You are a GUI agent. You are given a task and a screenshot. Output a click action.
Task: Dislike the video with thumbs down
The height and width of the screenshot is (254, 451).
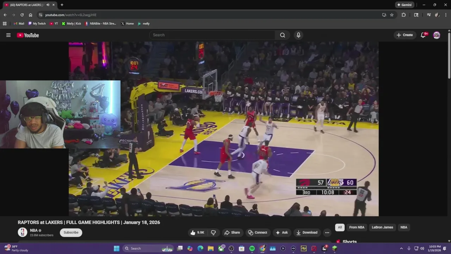213,232
